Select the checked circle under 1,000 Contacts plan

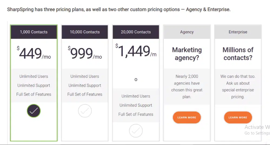coord(34,111)
